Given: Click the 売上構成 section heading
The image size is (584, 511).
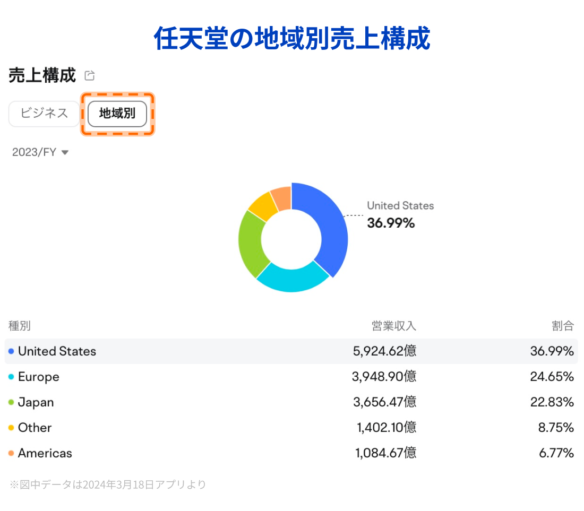Looking at the screenshot, I should (x=42, y=75).
